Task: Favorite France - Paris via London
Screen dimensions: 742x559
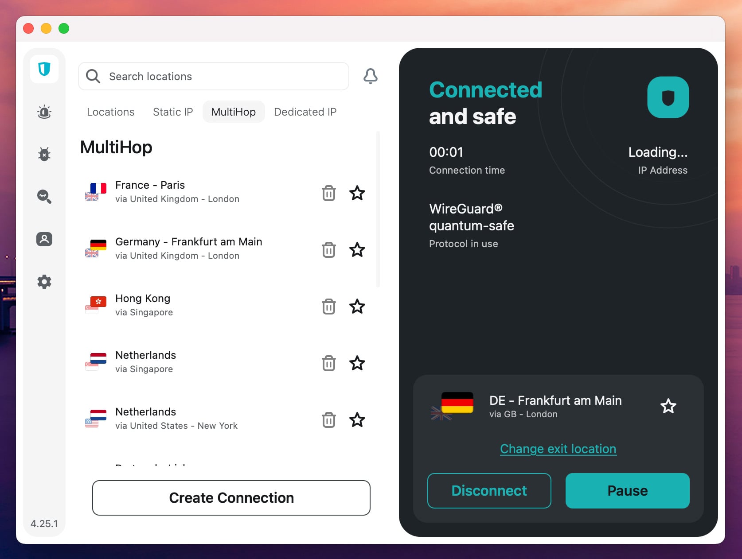Action: [x=357, y=193]
